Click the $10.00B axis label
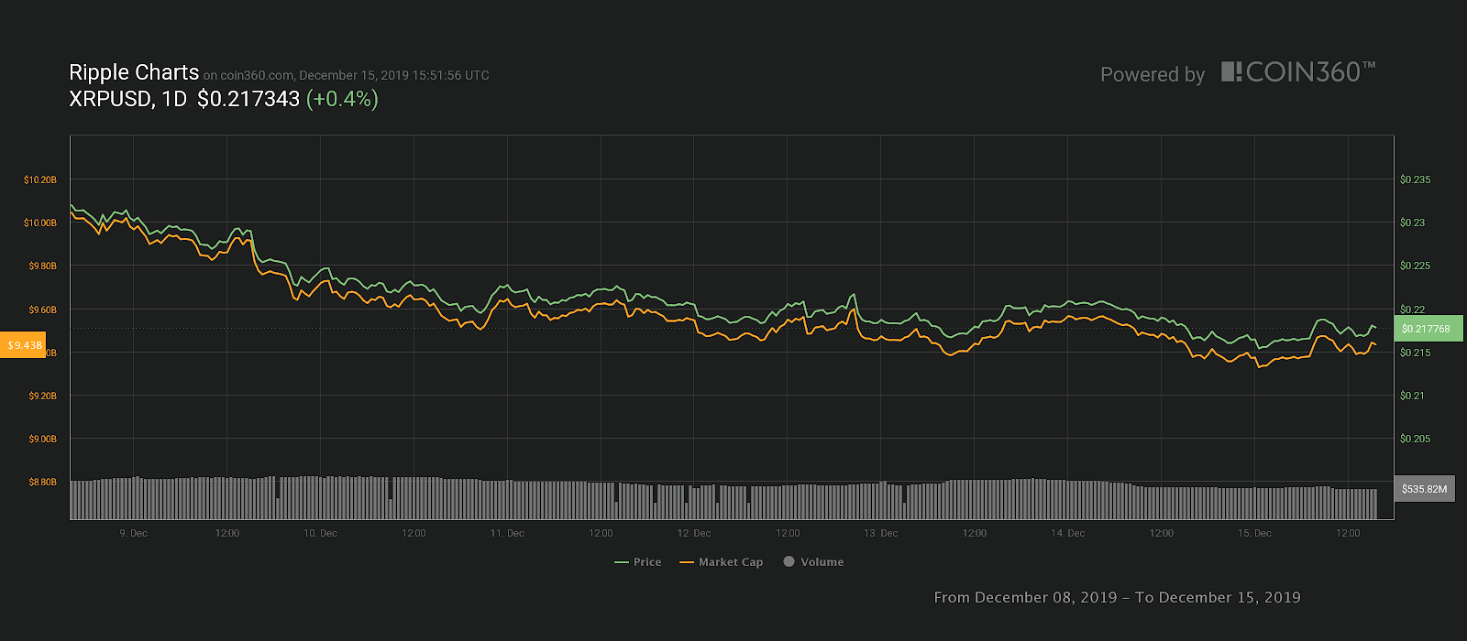Image resolution: width=1467 pixels, height=641 pixels. coord(40,223)
